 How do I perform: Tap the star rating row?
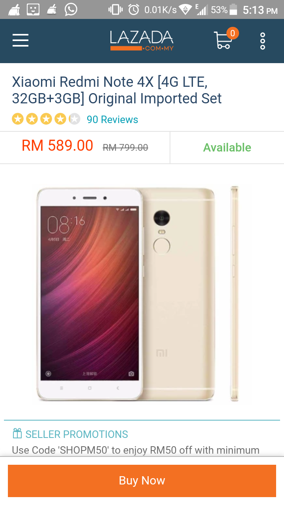[x=46, y=119]
